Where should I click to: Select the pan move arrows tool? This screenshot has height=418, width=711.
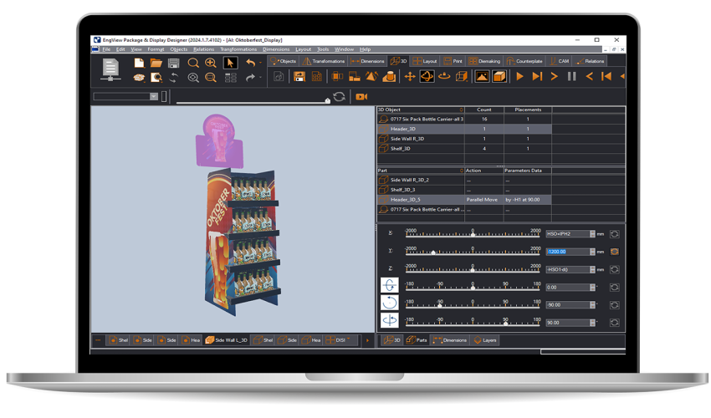(410, 76)
